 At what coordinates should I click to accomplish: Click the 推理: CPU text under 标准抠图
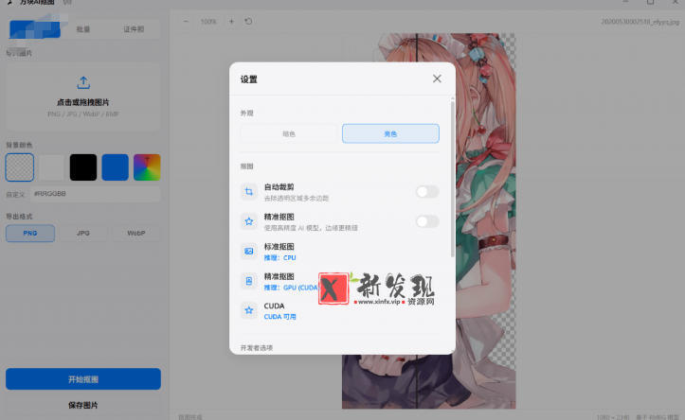(x=279, y=257)
